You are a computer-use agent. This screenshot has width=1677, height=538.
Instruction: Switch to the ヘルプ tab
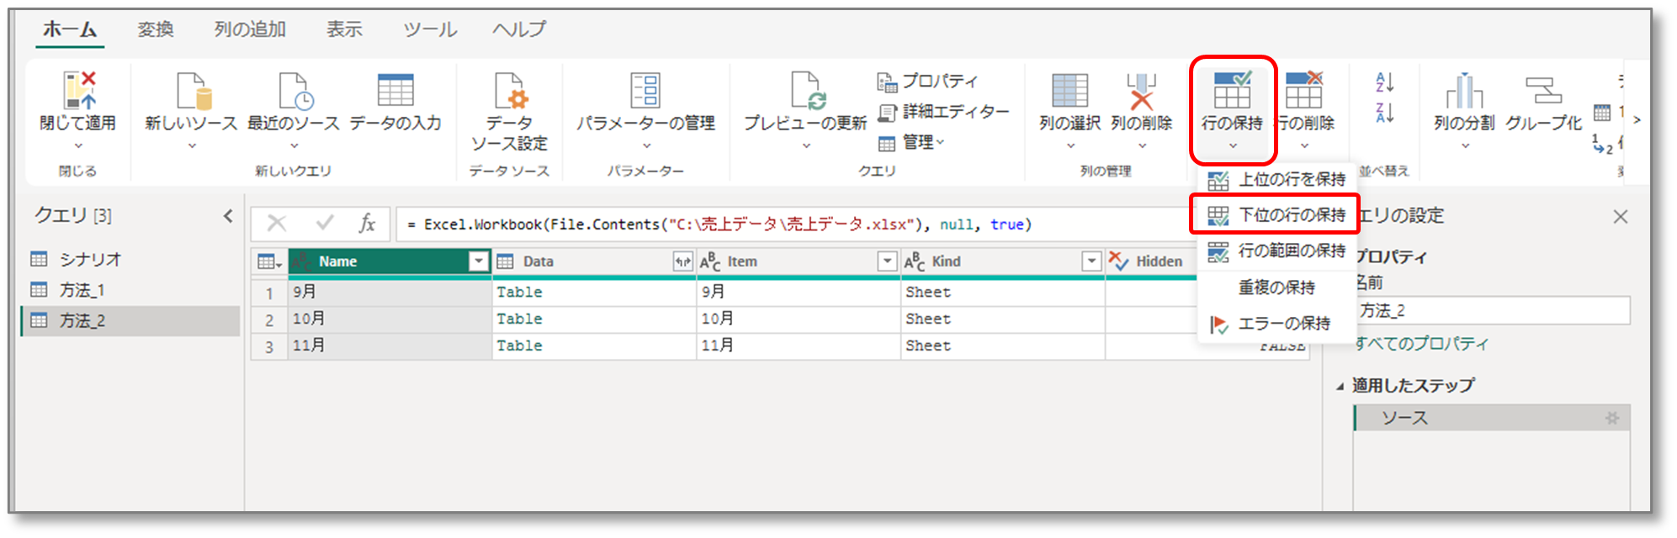[519, 29]
